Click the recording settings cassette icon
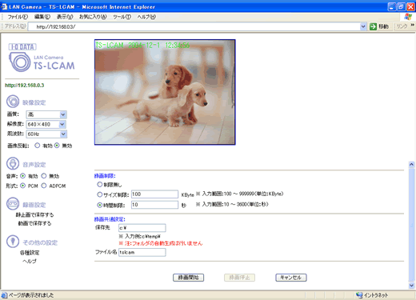Viewport: 416px width, 300px height. [13, 204]
